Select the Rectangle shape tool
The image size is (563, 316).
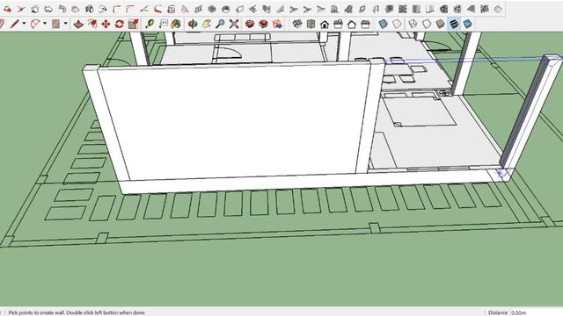pos(55,24)
